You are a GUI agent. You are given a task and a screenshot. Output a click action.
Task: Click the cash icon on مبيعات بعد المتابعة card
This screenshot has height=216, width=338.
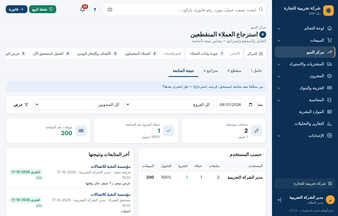click(x=81, y=131)
